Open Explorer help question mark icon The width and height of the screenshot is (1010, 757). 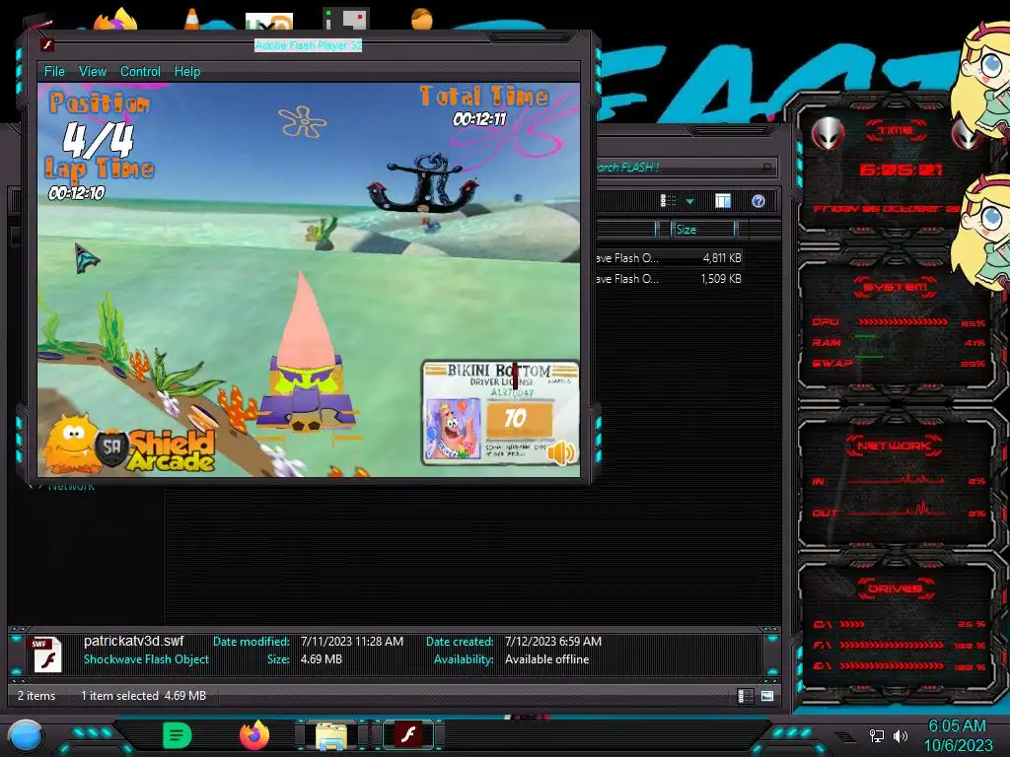pyautogui.click(x=758, y=201)
